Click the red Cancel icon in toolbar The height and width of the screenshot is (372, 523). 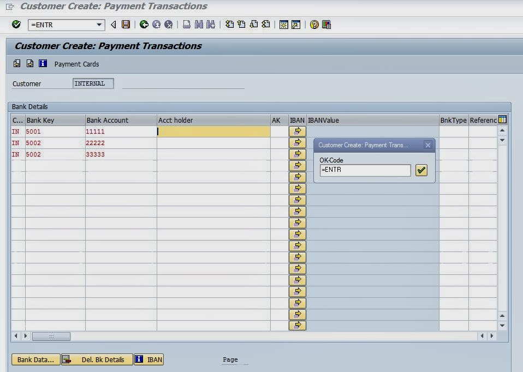[169, 25]
